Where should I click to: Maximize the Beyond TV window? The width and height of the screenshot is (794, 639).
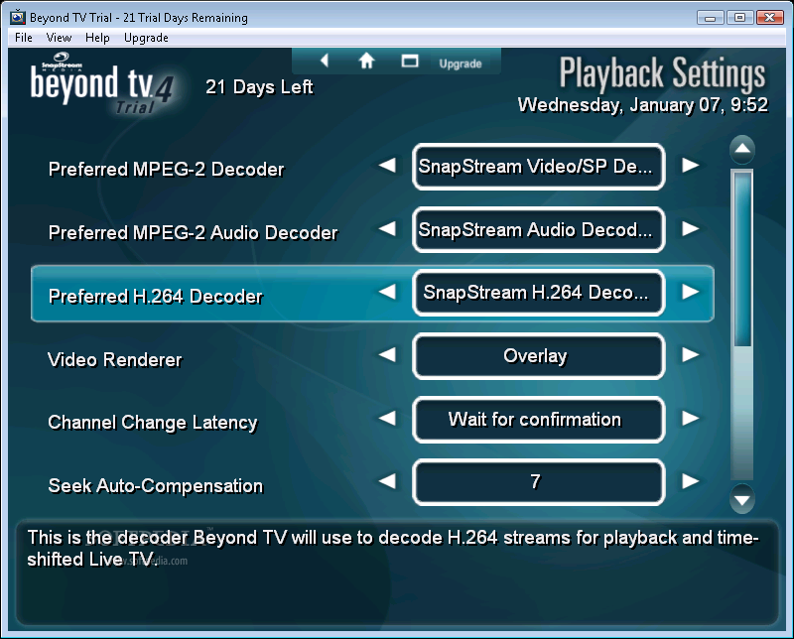coord(739,17)
